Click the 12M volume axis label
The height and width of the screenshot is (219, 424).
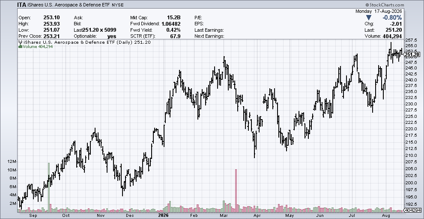click(12, 162)
